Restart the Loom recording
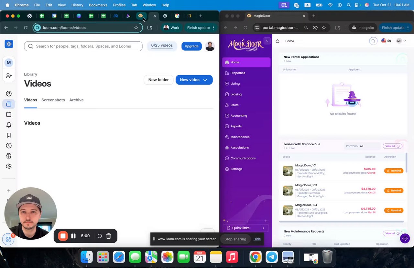Image resolution: width=414 pixels, height=268 pixels. click(100, 236)
